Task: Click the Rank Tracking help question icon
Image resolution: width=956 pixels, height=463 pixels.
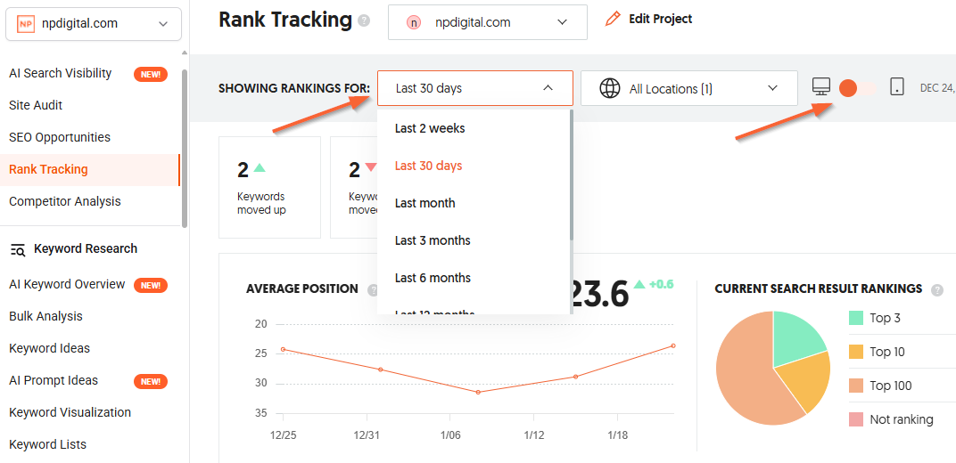Action: pos(364,20)
